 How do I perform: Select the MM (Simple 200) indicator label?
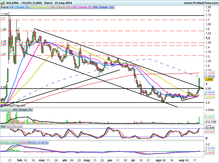[61, 7]
